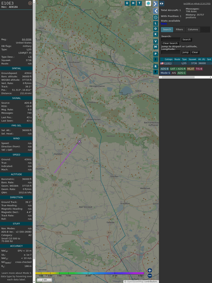
Task: Click the U map toolbar button
Action: click(127, 3)
